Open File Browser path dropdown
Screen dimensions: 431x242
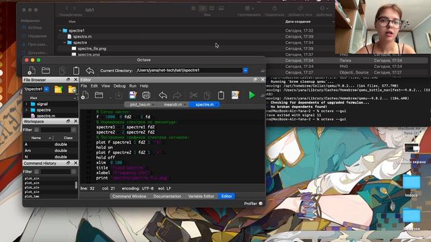click(46, 89)
